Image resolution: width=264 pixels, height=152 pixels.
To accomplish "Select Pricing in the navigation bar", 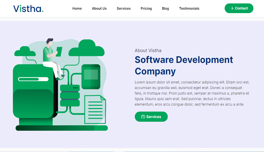I will (x=146, y=8).
